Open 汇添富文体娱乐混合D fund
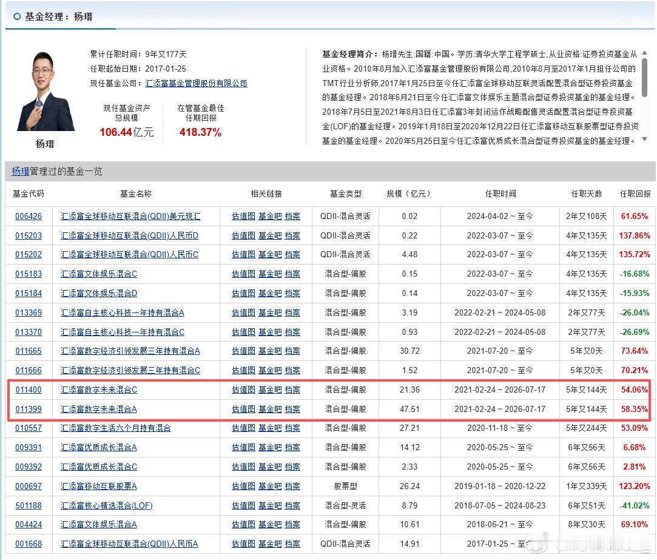Screen dimensions: 657x560 pyautogui.click(x=99, y=294)
